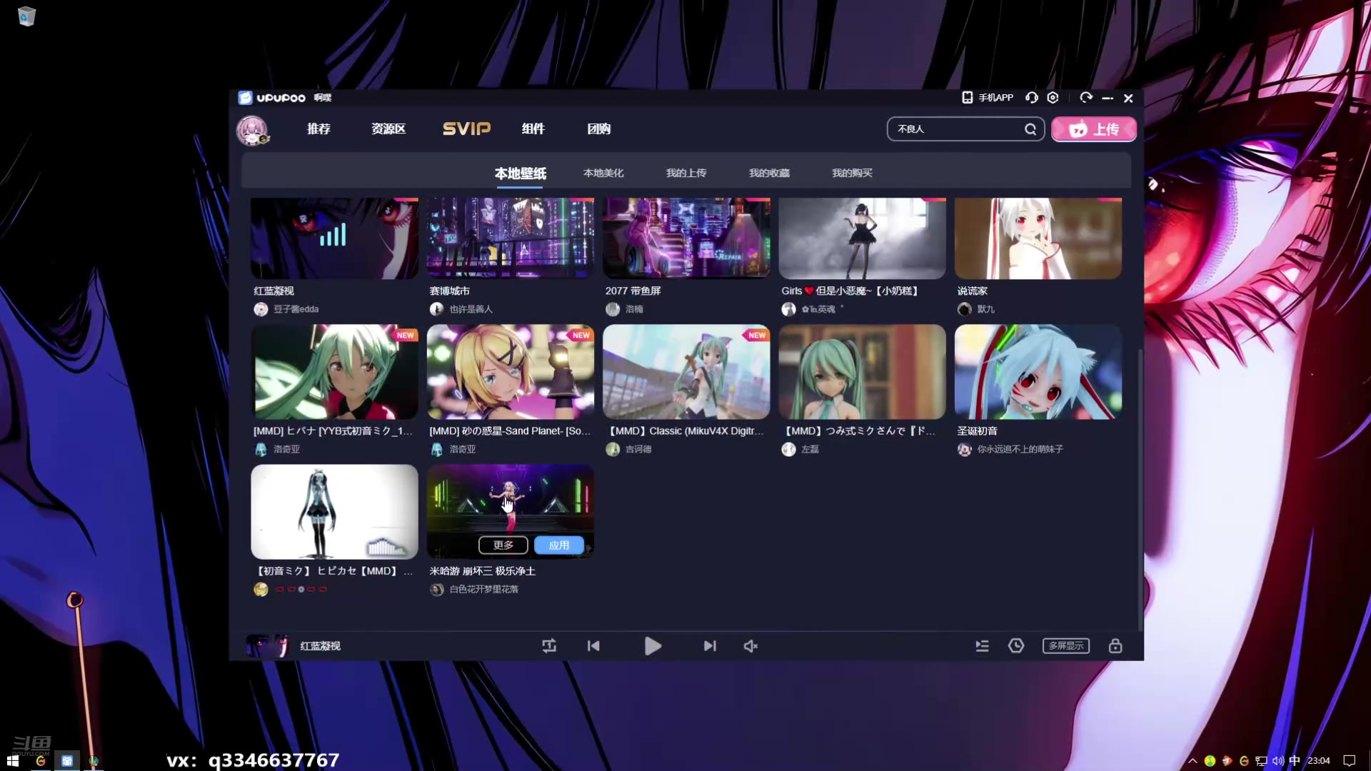
Task: Select the 赛博城市 wallpaper thumbnail
Action: pos(511,238)
